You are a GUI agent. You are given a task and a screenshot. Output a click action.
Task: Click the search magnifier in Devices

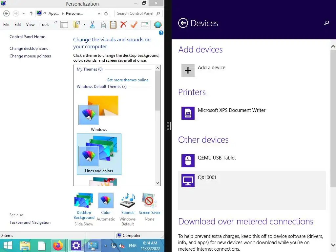click(326, 23)
